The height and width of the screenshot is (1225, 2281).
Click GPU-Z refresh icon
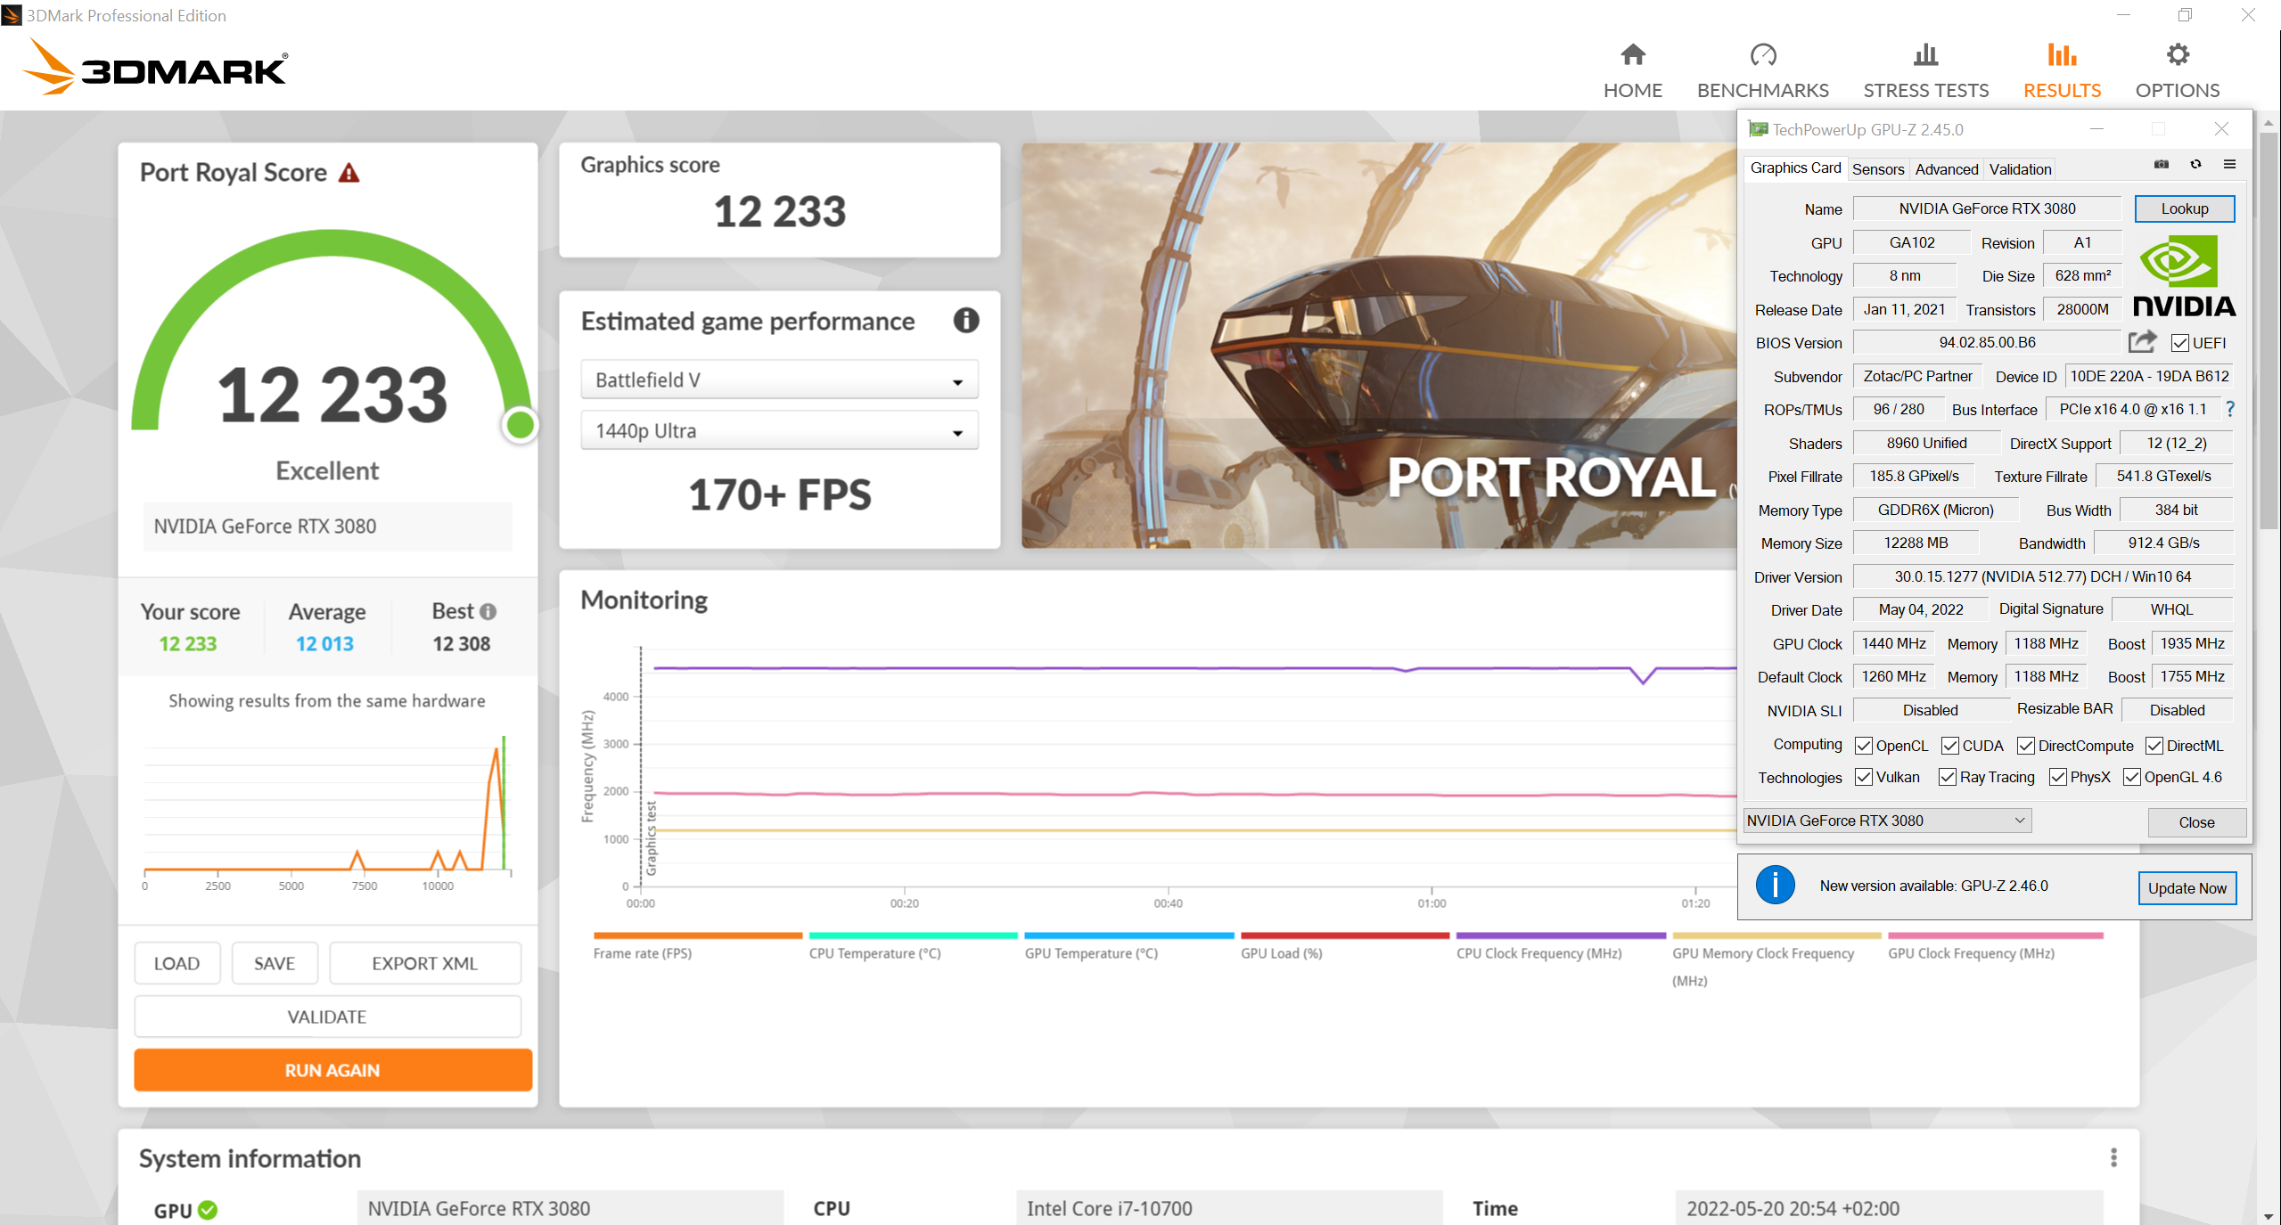(2195, 165)
